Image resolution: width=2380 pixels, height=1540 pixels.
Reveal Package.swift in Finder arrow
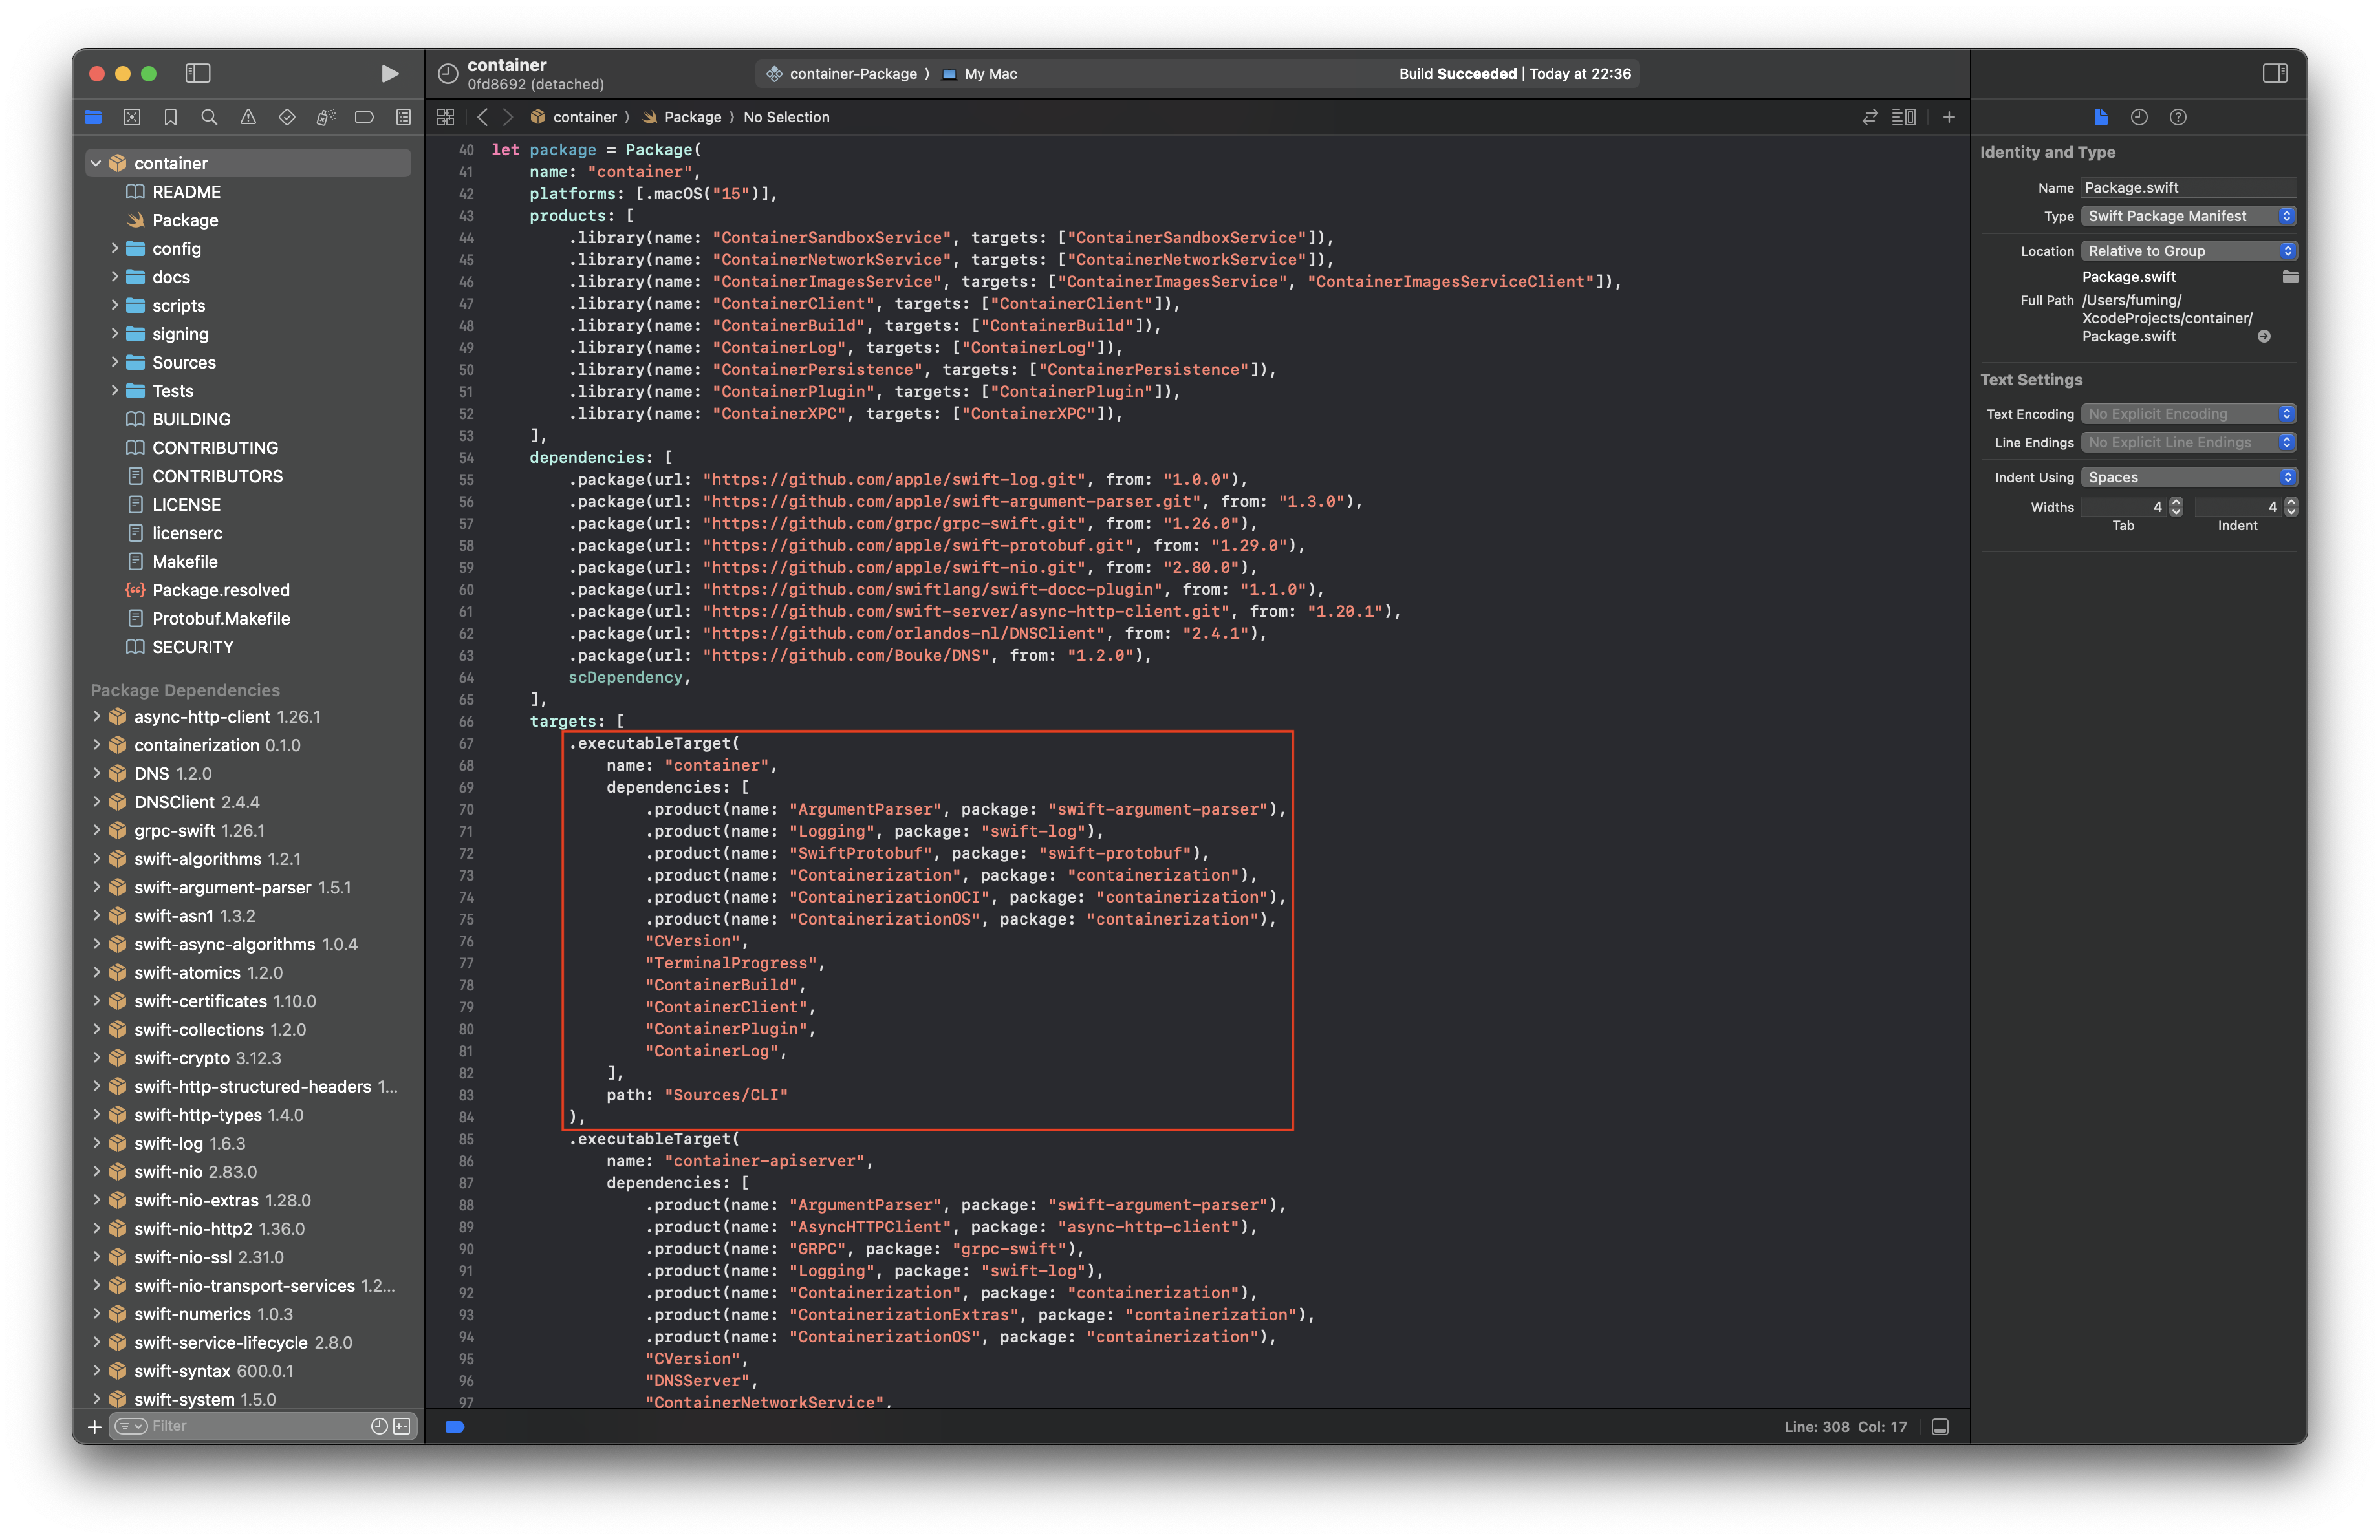tap(2264, 337)
